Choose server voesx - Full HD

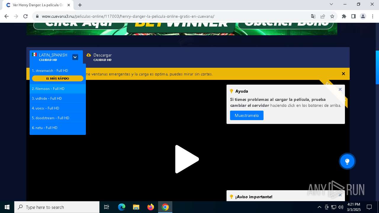(x=58, y=108)
